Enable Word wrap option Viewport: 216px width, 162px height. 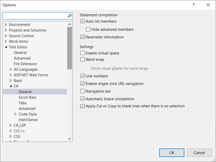coord(83,59)
